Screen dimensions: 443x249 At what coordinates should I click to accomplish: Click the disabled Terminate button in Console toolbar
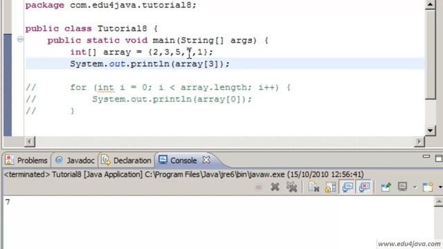(258, 187)
